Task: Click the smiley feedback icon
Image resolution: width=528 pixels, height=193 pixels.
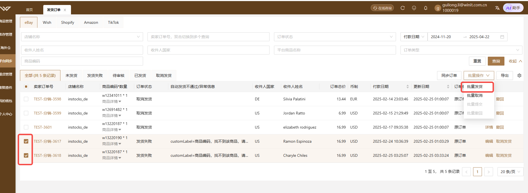Action: coord(414,8)
